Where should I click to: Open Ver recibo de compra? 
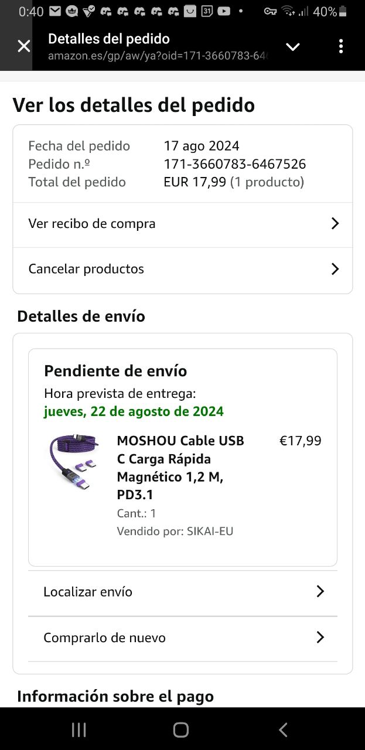[x=183, y=224]
